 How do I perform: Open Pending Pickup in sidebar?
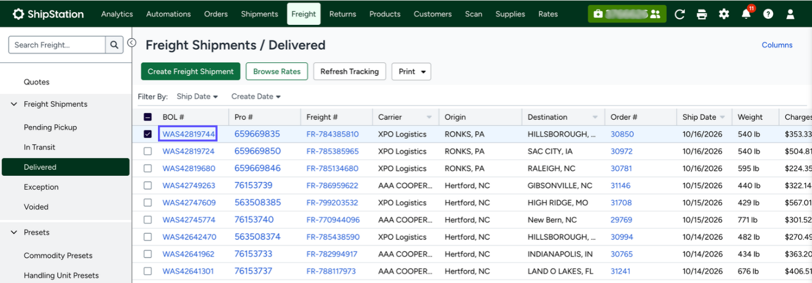50,127
